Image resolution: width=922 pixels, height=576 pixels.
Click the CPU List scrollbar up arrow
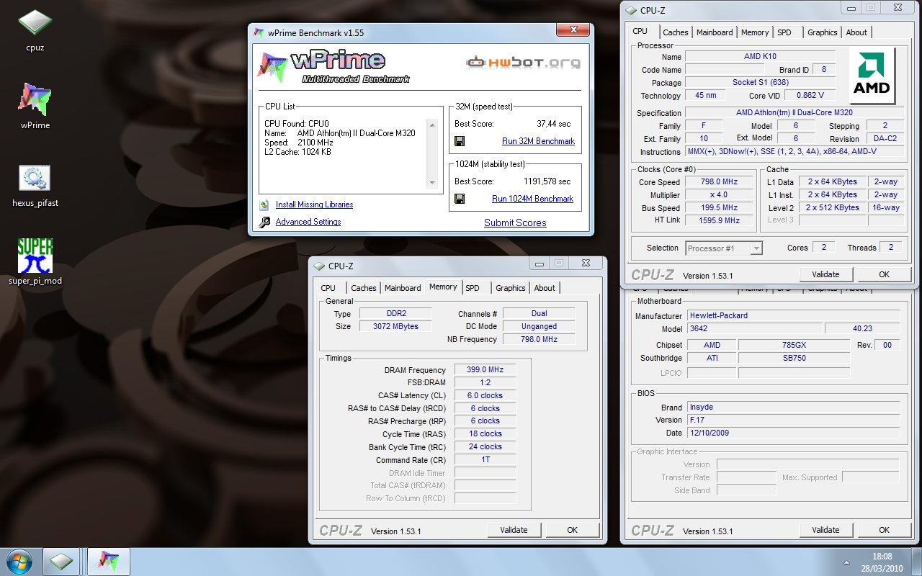pyautogui.click(x=432, y=125)
